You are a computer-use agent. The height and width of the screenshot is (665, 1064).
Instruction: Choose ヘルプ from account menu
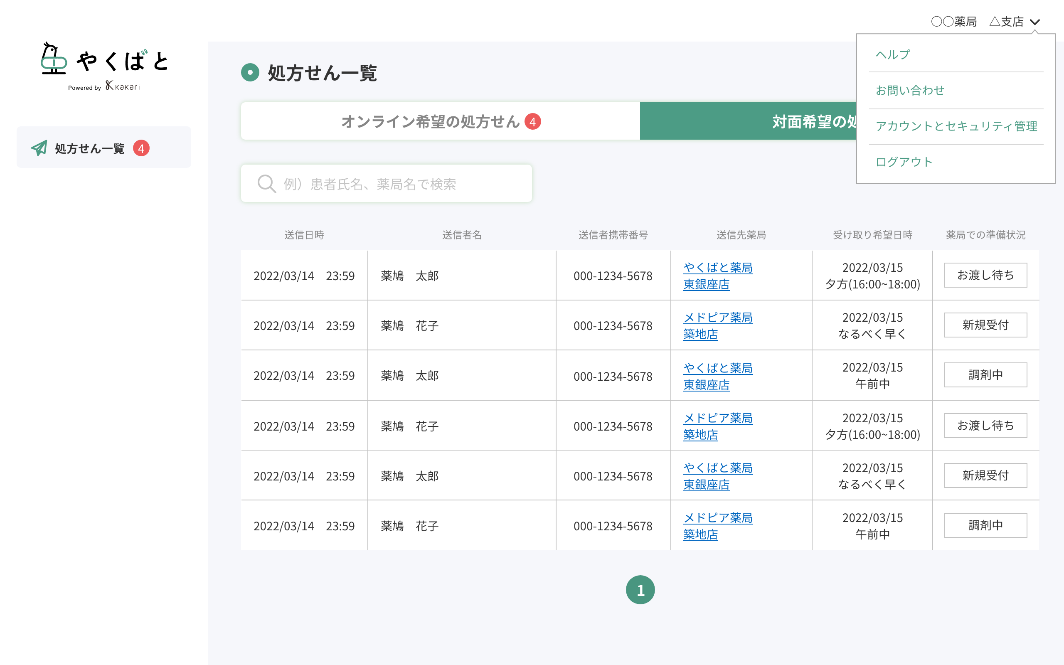coord(892,54)
